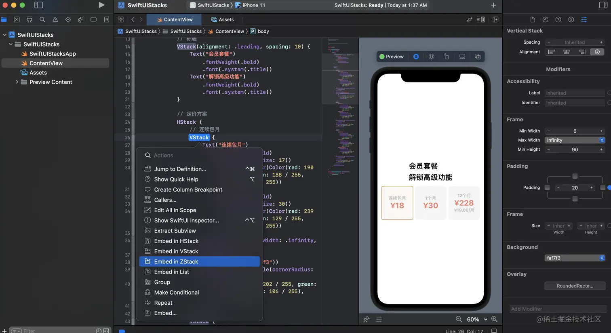The width and height of the screenshot is (611, 333).
Task: Open the file inspector icon
Action: pyautogui.click(x=533, y=19)
